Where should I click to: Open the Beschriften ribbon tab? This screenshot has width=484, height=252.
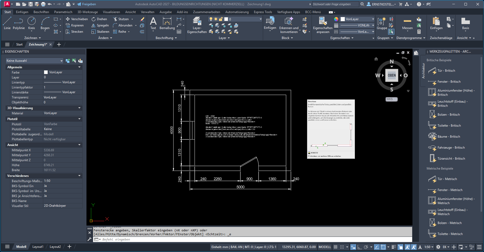pyautogui.click(x=41, y=12)
